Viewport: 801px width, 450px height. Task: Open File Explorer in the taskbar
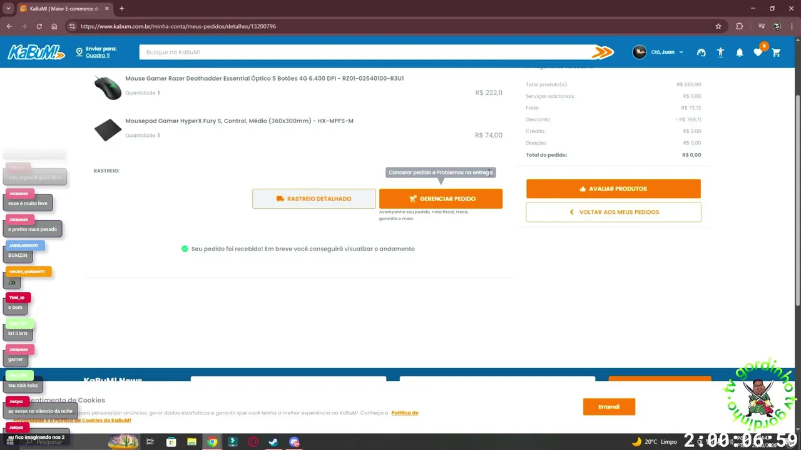[191, 442]
